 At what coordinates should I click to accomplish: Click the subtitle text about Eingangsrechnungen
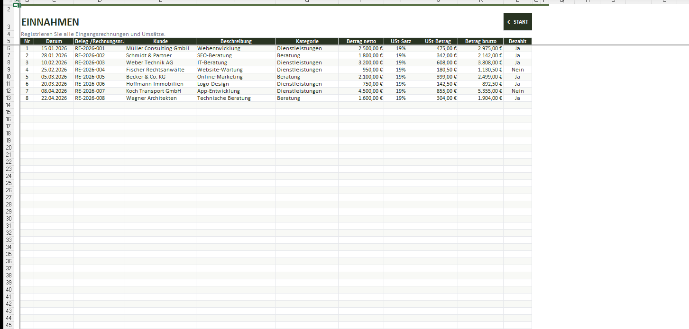click(93, 34)
